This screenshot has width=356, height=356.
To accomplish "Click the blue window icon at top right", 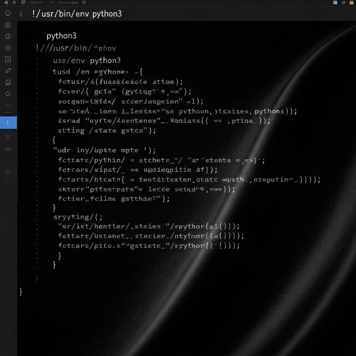I will point(335,2).
